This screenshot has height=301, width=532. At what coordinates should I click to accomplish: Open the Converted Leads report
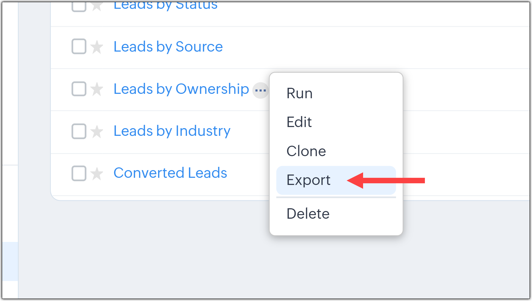170,173
